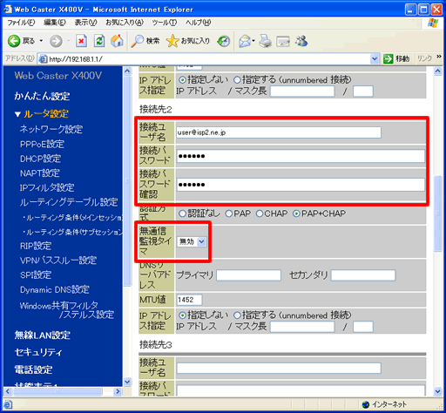Collapse the ルータ設定 tree section
This screenshot has width=446, height=413.
point(17,114)
